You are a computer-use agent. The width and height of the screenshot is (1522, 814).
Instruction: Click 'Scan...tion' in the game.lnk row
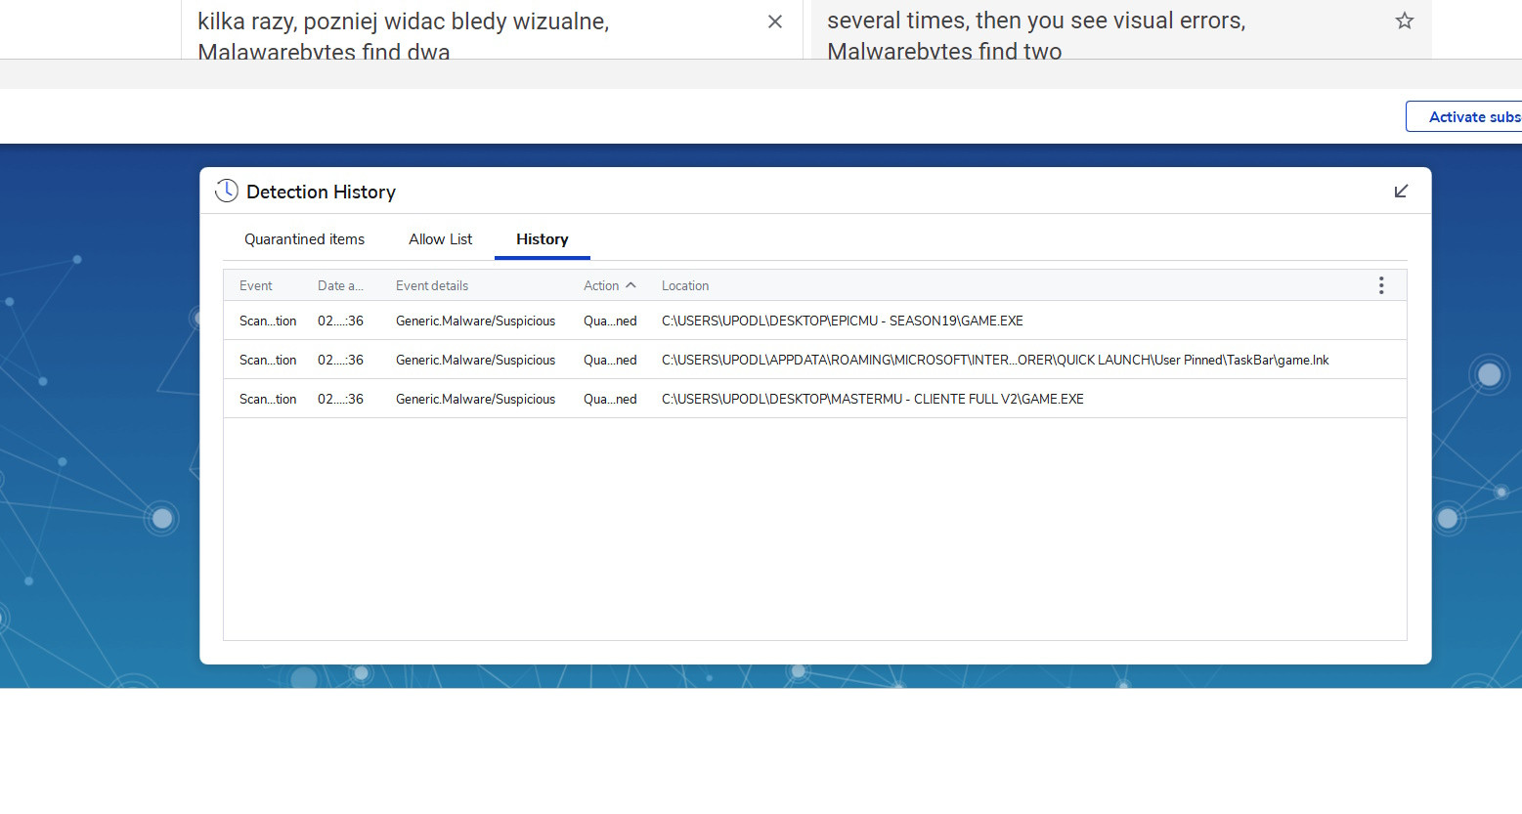(x=268, y=360)
